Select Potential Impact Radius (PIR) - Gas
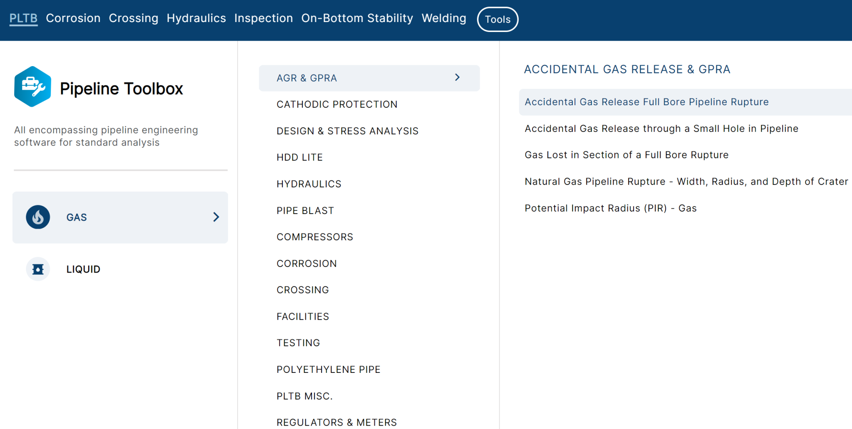The image size is (852, 429). tap(610, 208)
